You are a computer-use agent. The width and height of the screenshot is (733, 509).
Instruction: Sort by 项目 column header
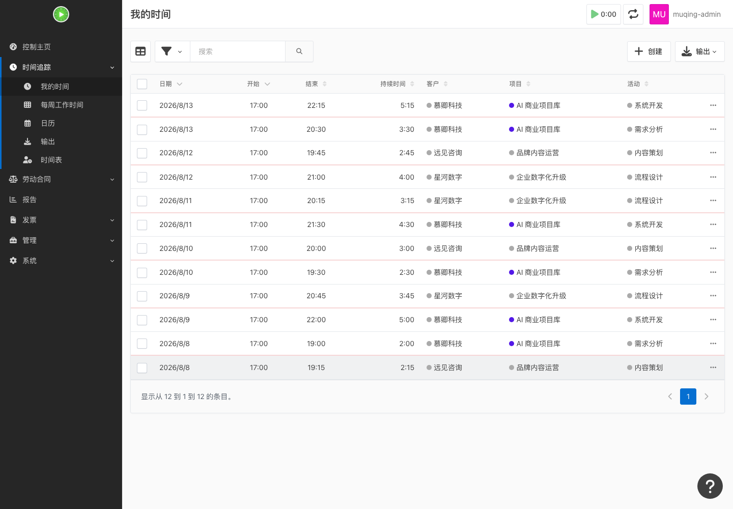[520, 84]
